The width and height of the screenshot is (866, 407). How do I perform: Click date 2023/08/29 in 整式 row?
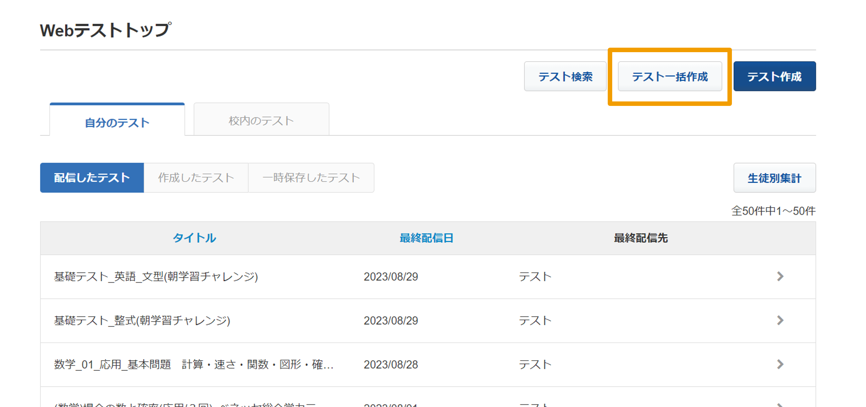pyautogui.click(x=391, y=320)
